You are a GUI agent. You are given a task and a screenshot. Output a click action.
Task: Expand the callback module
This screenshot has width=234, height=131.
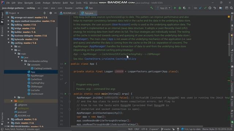tap(8, 119)
